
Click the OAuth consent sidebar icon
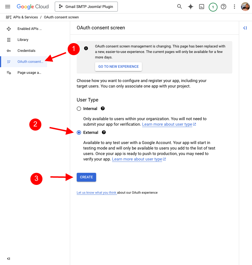9,62
